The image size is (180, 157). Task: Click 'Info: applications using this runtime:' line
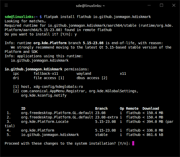click(x=44, y=56)
